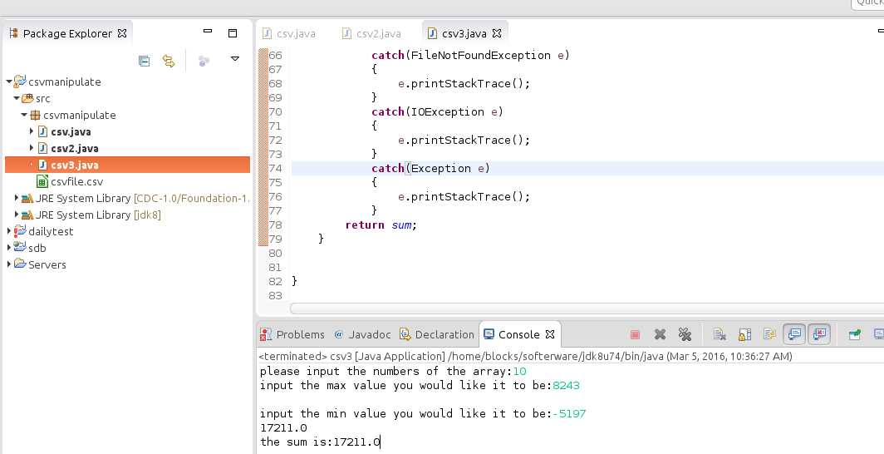The image size is (884, 454).
Task: Toggle Scroll Lock in the Console
Action: 744,334
